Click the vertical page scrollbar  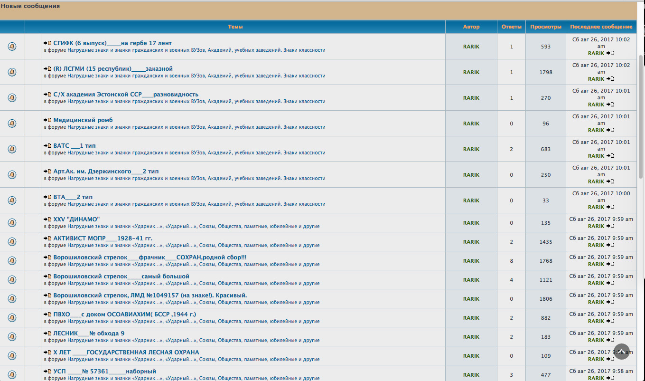(x=641, y=114)
